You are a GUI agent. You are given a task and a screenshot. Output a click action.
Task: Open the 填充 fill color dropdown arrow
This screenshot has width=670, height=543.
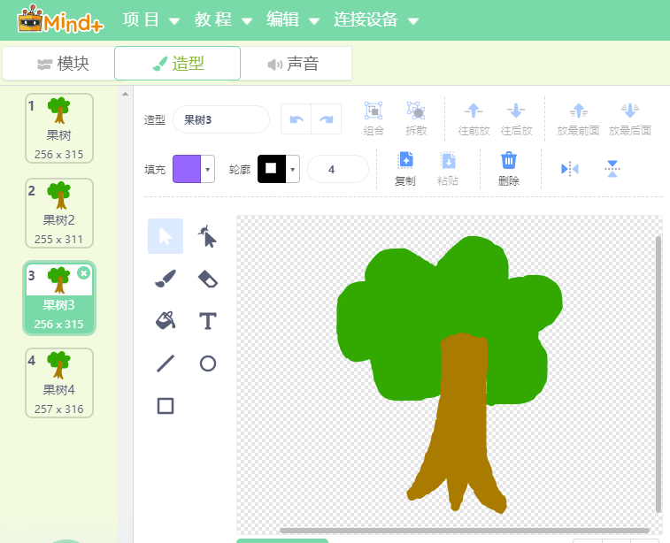[x=208, y=169]
